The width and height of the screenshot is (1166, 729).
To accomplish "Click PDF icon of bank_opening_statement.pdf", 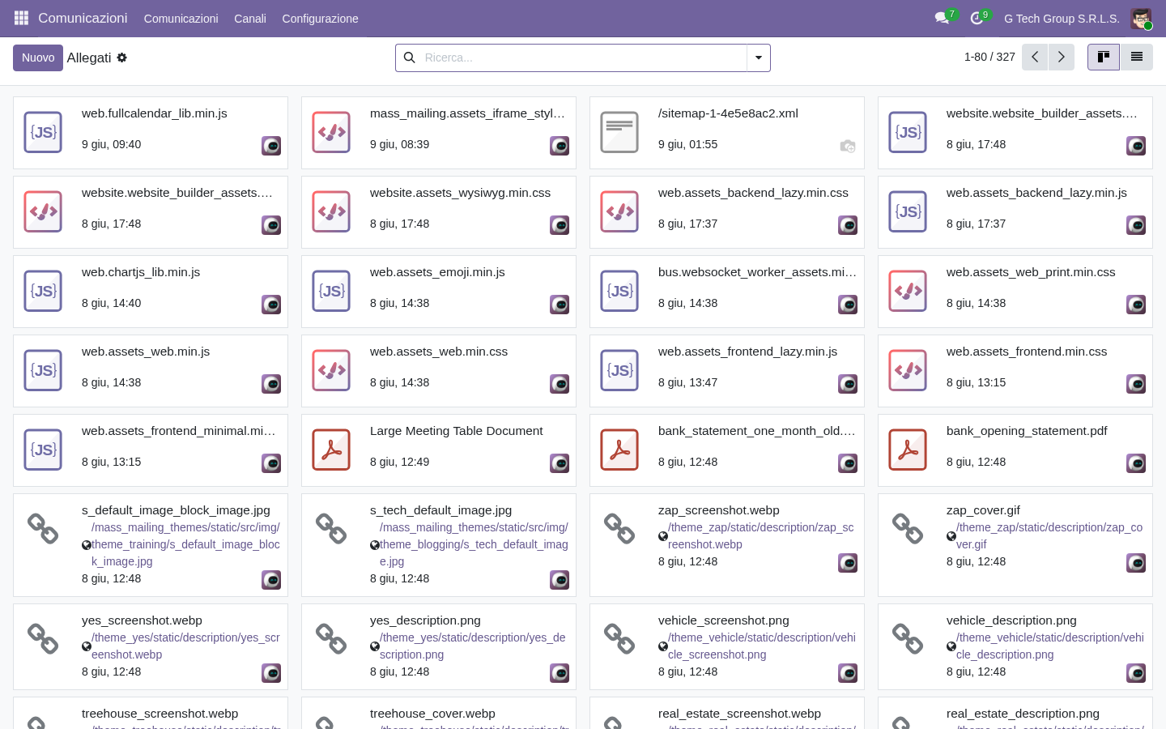I will [908, 450].
